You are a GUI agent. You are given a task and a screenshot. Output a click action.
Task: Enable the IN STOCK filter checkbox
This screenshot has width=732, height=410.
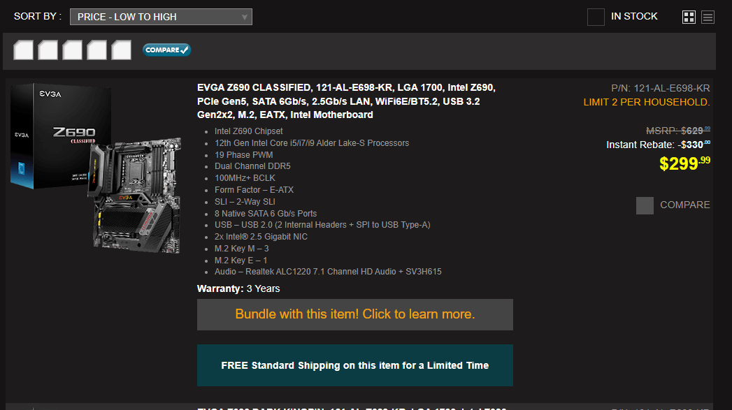coord(596,17)
